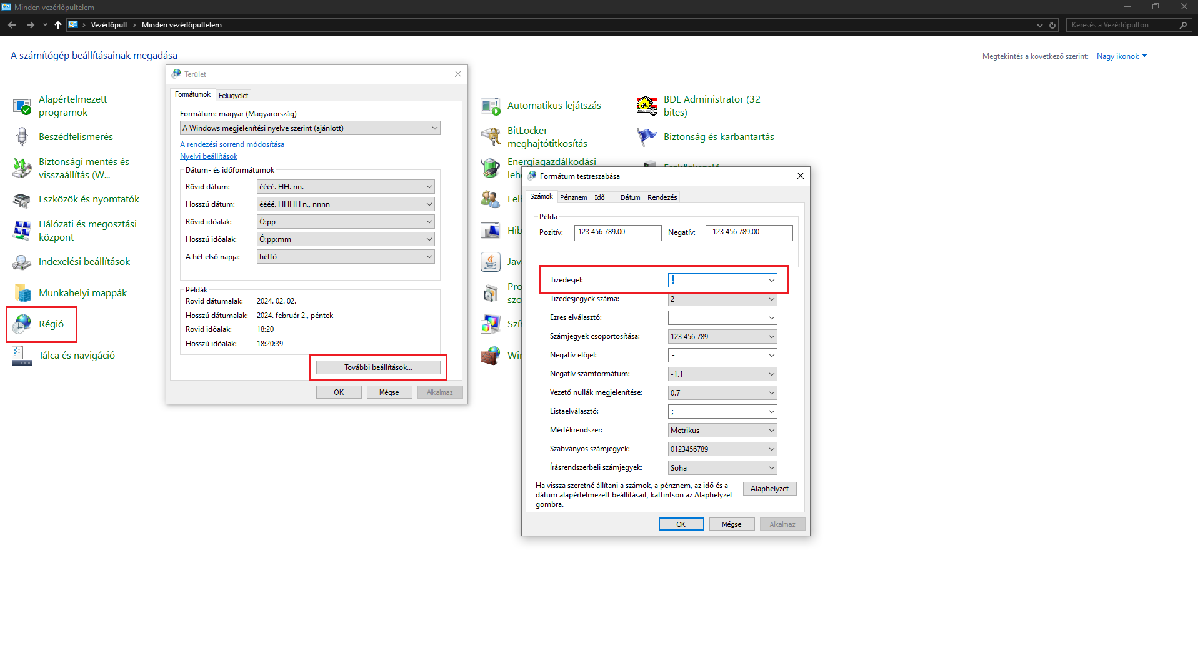The width and height of the screenshot is (1198, 650).
Task: Expand the Rövid dátum format dropdown
Action: tap(429, 187)
